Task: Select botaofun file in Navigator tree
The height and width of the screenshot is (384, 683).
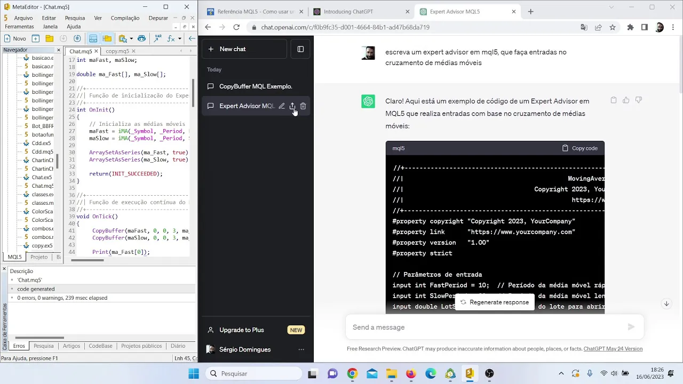Action: 43,134
